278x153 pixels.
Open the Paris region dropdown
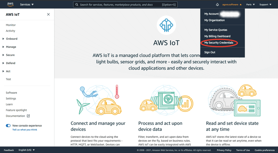point(250,5)
